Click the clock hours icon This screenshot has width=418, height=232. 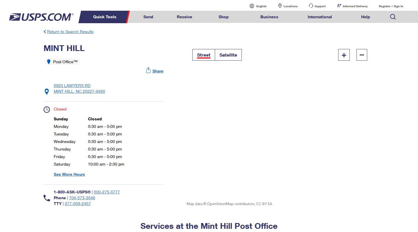47,110
